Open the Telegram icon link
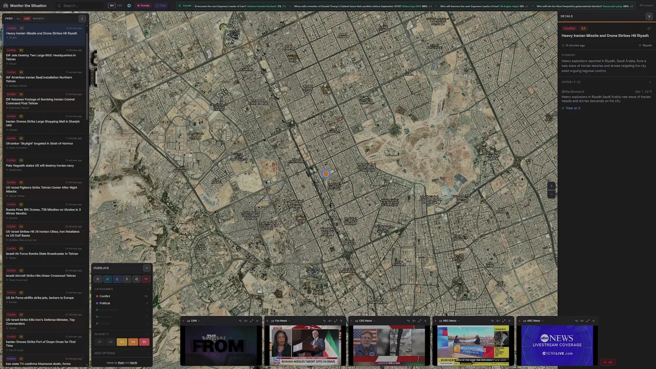Viewport: 656px width, 369px height. pyautogui.click(x=129, y=6)
